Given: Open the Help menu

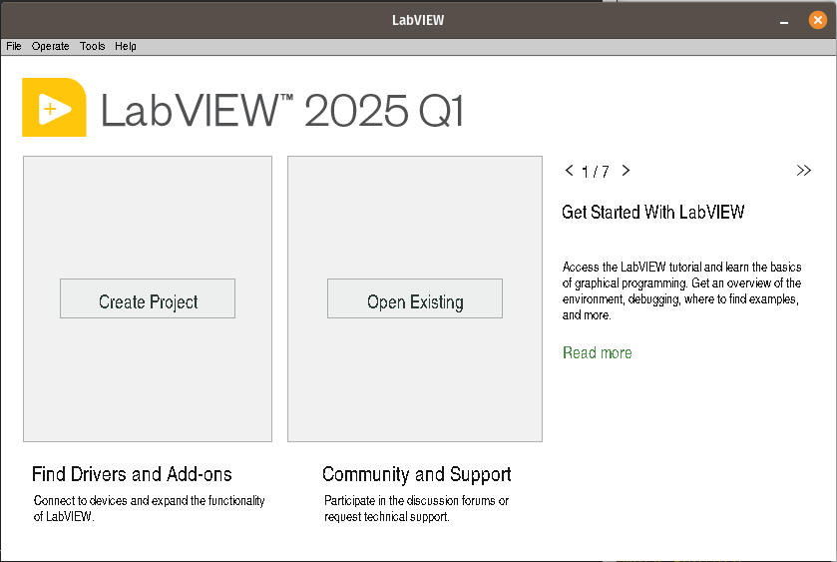Looking at the screenshot, I should click(126, 47).
